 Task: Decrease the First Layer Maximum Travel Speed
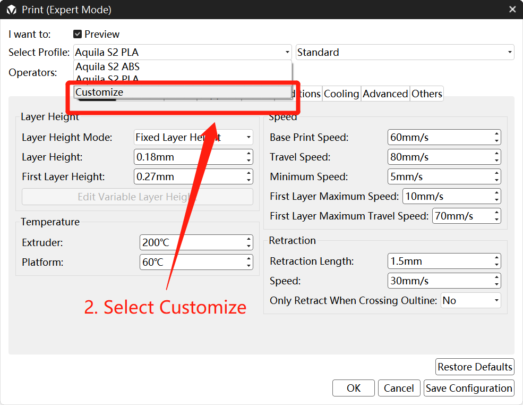[496, 220]
